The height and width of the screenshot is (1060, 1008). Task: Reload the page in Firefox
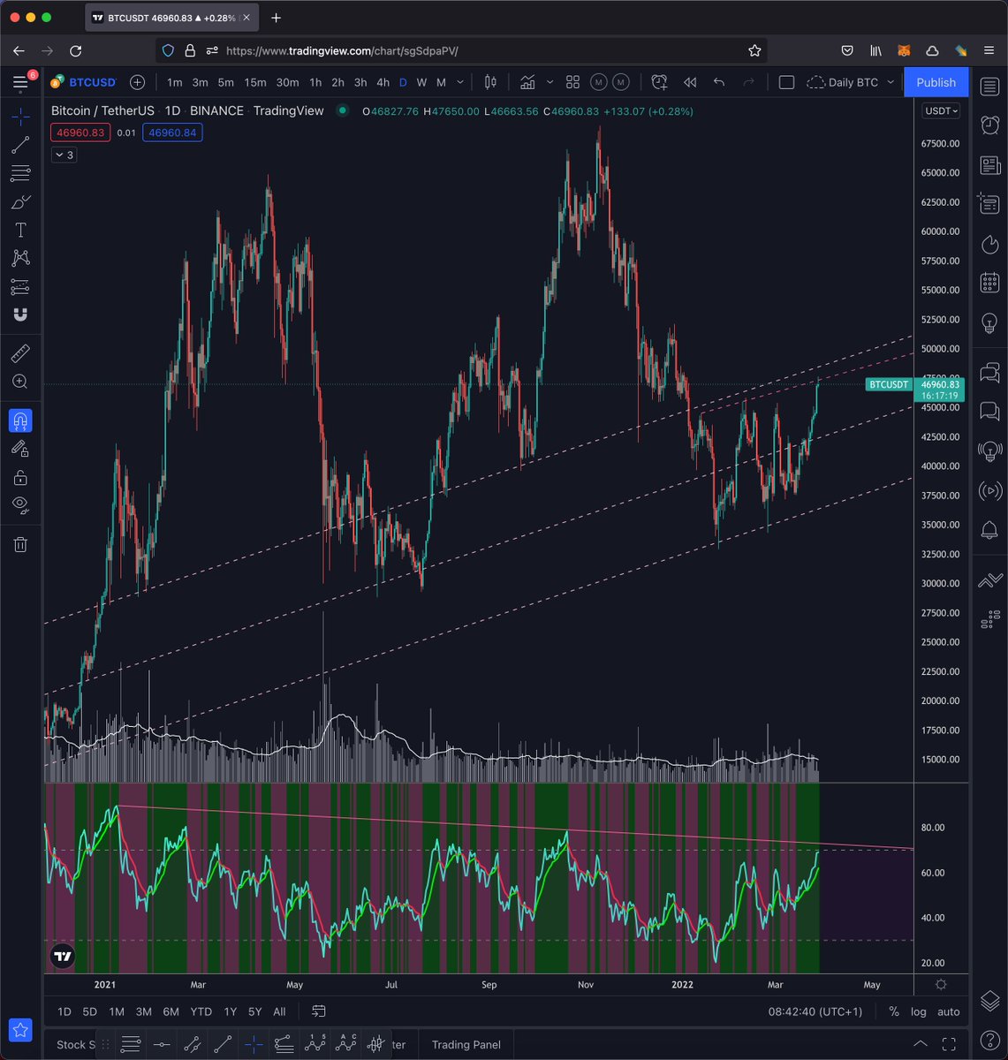(76, 50)
